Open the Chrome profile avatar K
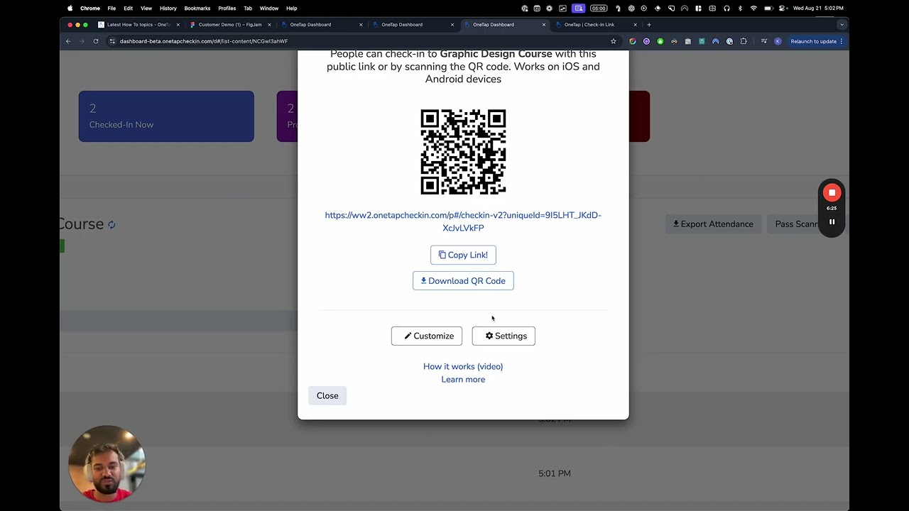Viewport: 909px width, 511px height. click(778, 41)
